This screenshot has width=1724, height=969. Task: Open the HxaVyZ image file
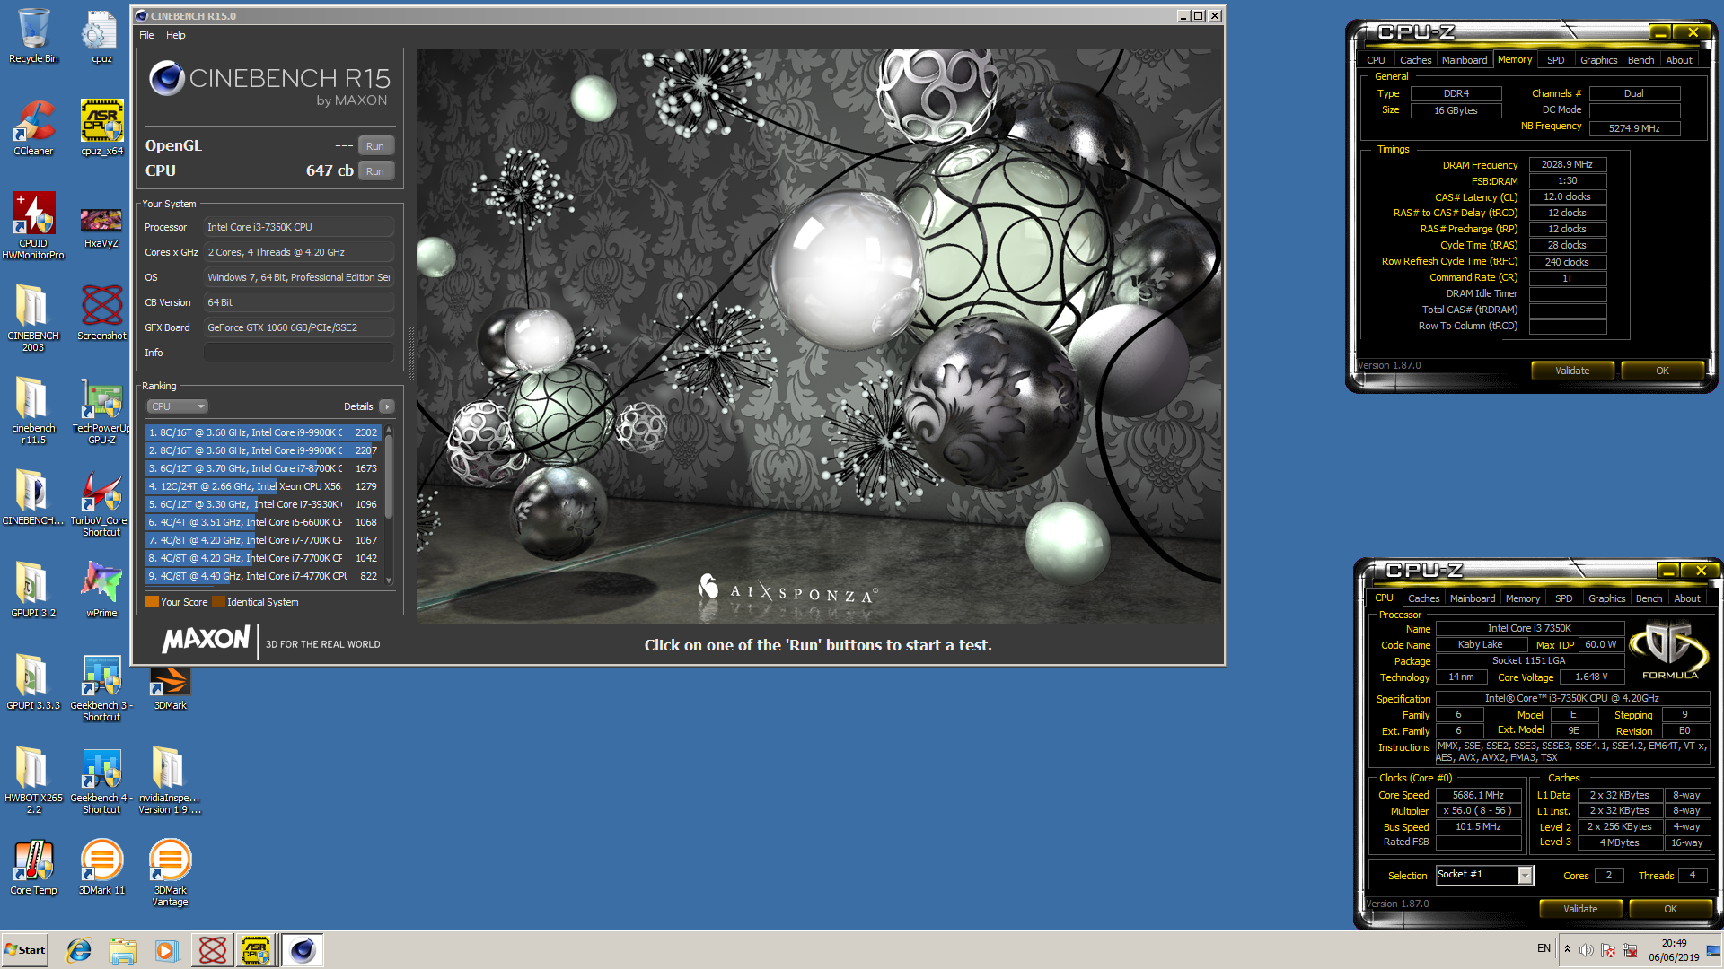[101, 226]
